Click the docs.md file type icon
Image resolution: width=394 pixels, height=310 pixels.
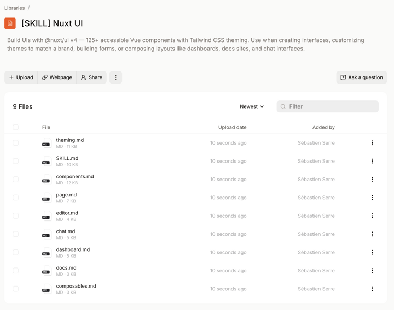tap(47, 271)
